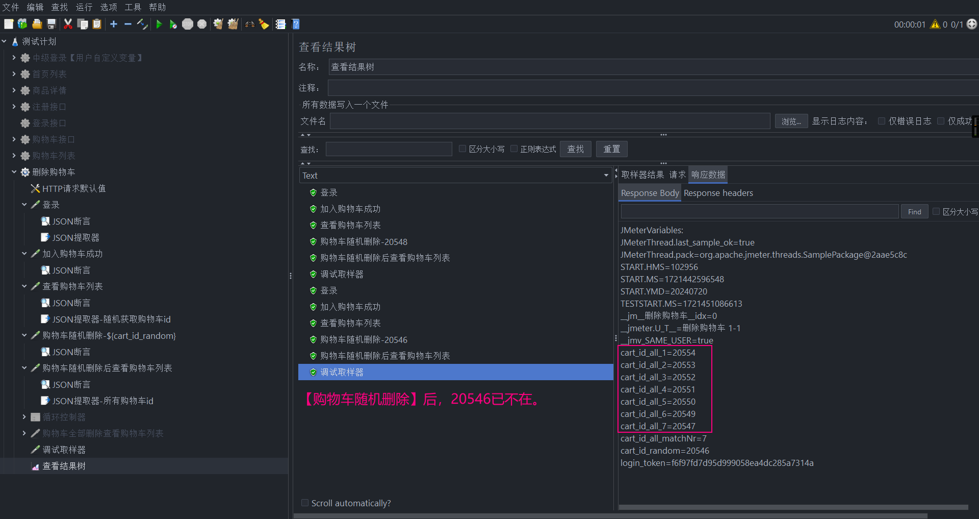This screenshot has height=519, width=979.
Task: Click the Reset Search yellow broom icon
Action: [x=264, y=24]
